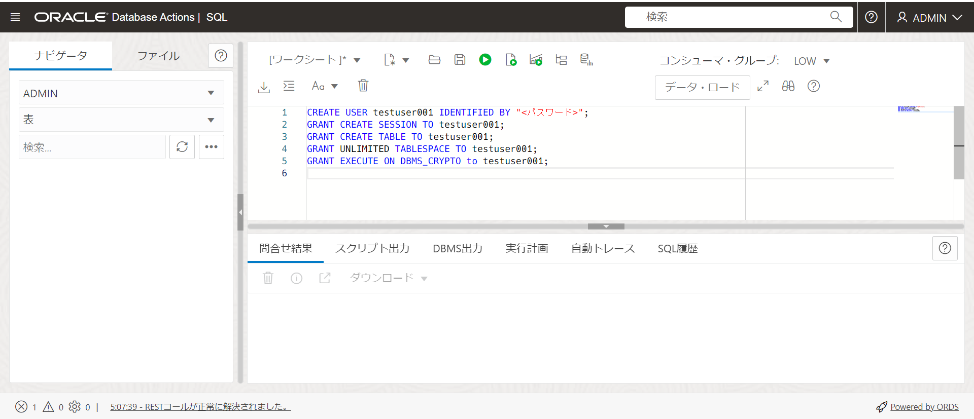Select the SQL履歴 tab
Viewport: 974px width, 419px height.
coord(678,248)
